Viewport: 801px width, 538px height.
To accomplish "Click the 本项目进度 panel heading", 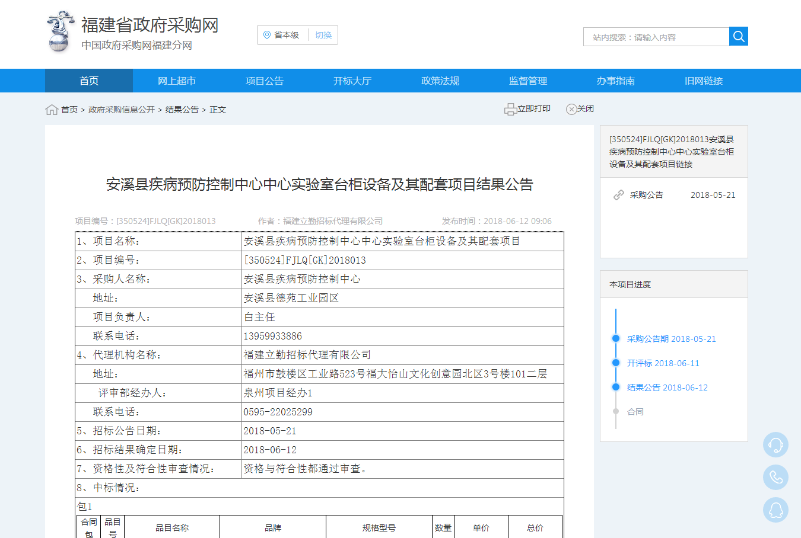I will 630,284.
